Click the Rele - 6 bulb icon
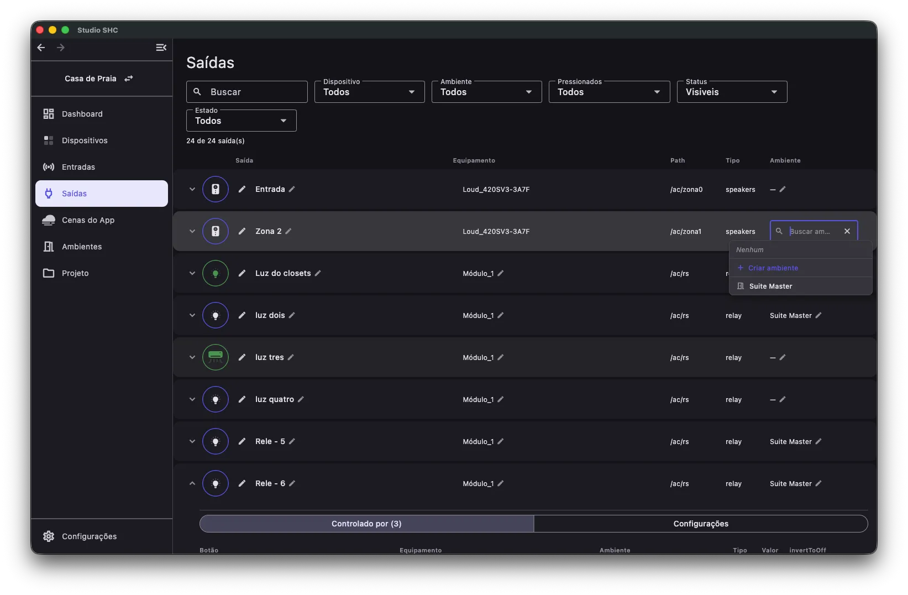 click(216, 483)
